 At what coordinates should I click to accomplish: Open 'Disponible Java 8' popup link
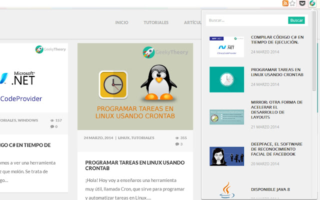tap(270, 189)
